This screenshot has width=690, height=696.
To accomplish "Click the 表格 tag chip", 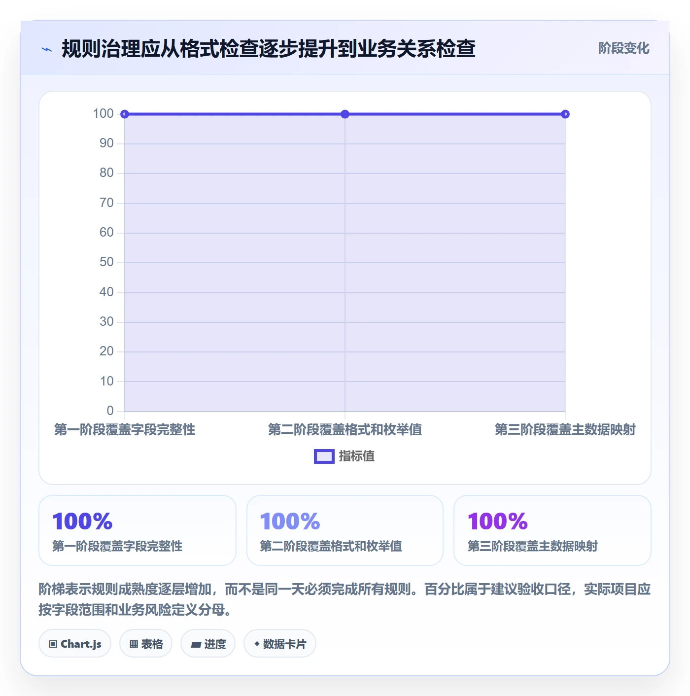I will pyautogui.click(x=146, y=643).
